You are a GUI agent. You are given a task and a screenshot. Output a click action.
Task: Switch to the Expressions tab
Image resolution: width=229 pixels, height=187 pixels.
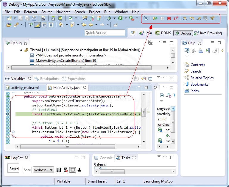(x=74, y=79)
